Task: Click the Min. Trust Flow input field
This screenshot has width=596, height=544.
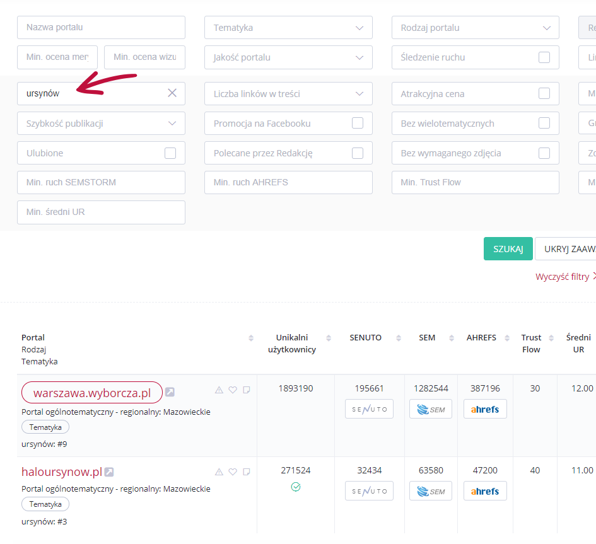Action: (x=475, y=182)
